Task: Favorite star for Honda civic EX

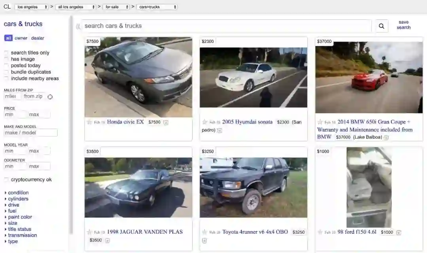Action: coord(89,122)
